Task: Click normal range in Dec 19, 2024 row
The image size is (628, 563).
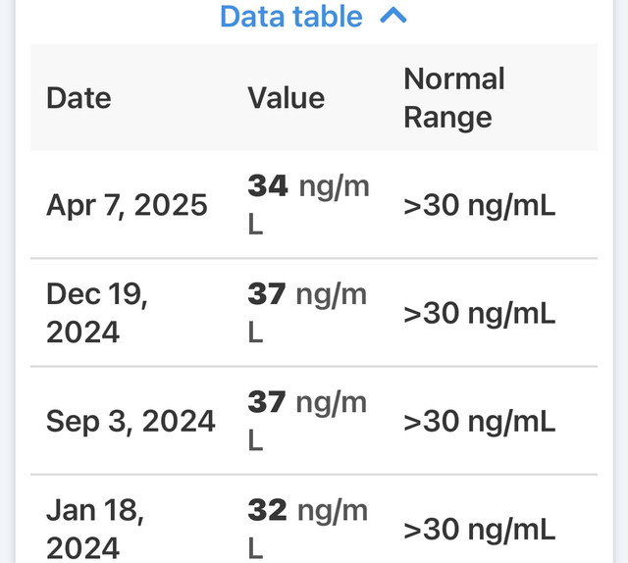Action: 480,314
